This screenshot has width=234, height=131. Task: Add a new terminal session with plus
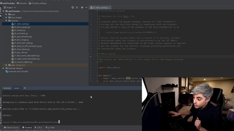pos(25,88)
